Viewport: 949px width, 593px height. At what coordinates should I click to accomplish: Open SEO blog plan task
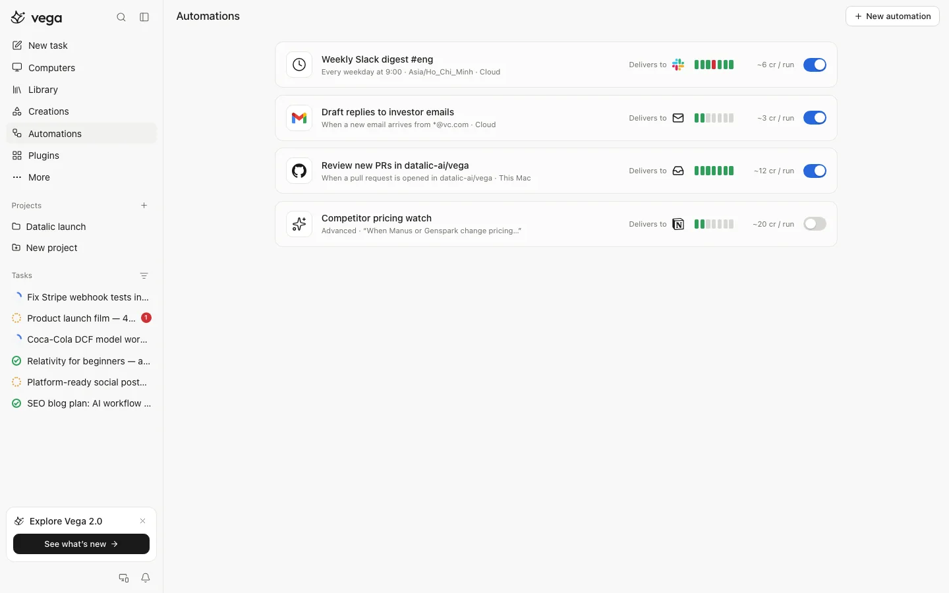[x=82, y=403]
